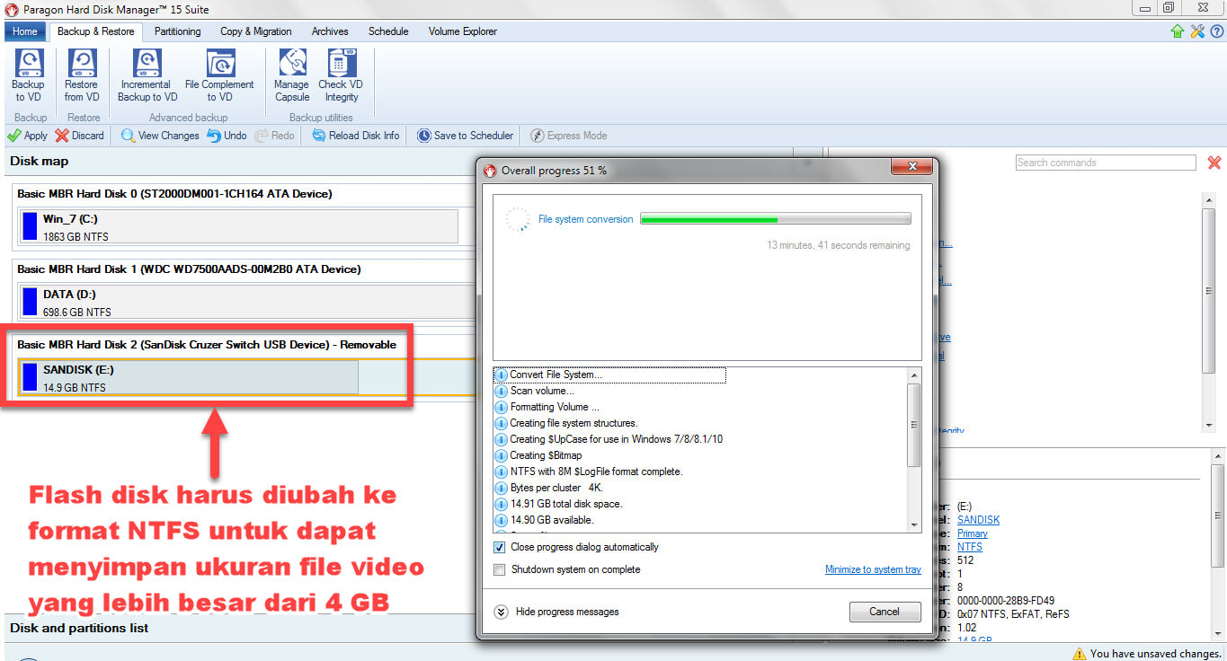Click the yellow warning icon in status bar

(1080, 654)
